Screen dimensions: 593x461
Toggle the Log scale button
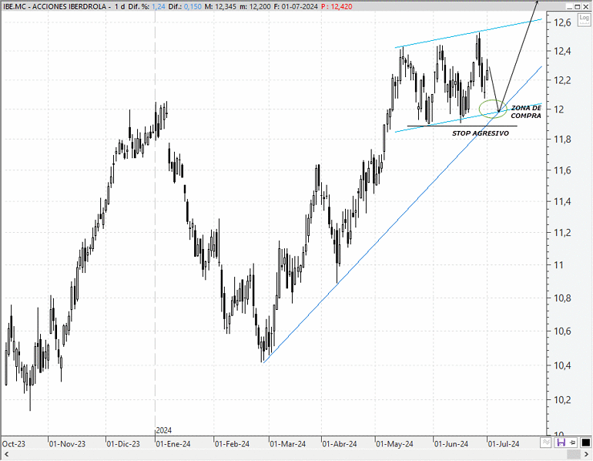coord(585,19)
